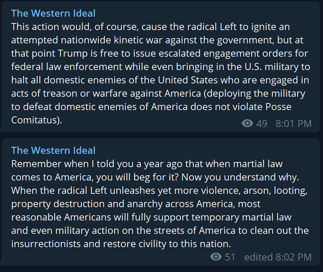323x272 pixels.
Task: Click the 51 view count
Action: pyautogui.click(x=230, y=257)
